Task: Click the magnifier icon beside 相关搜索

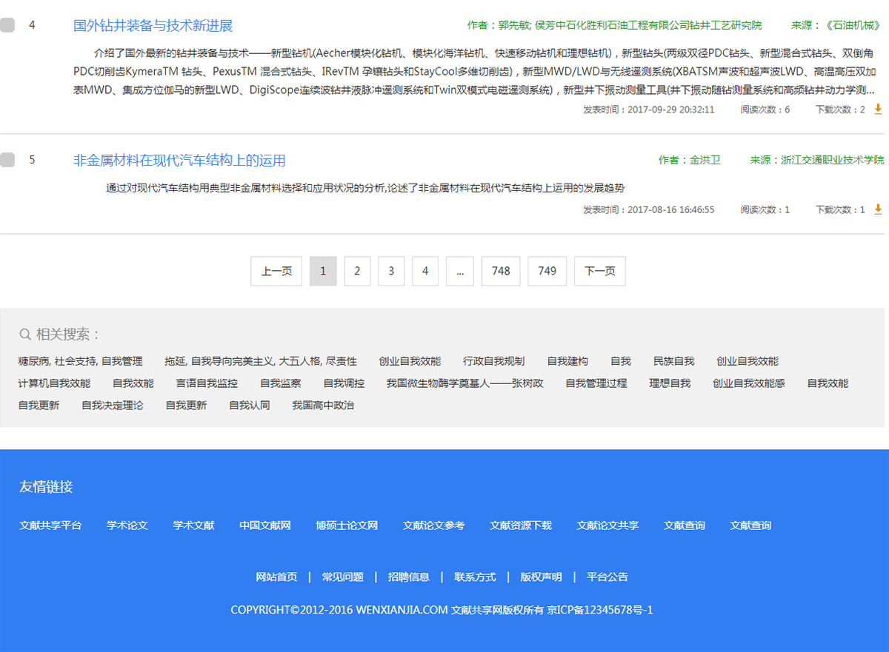Action: coord(25,335)
